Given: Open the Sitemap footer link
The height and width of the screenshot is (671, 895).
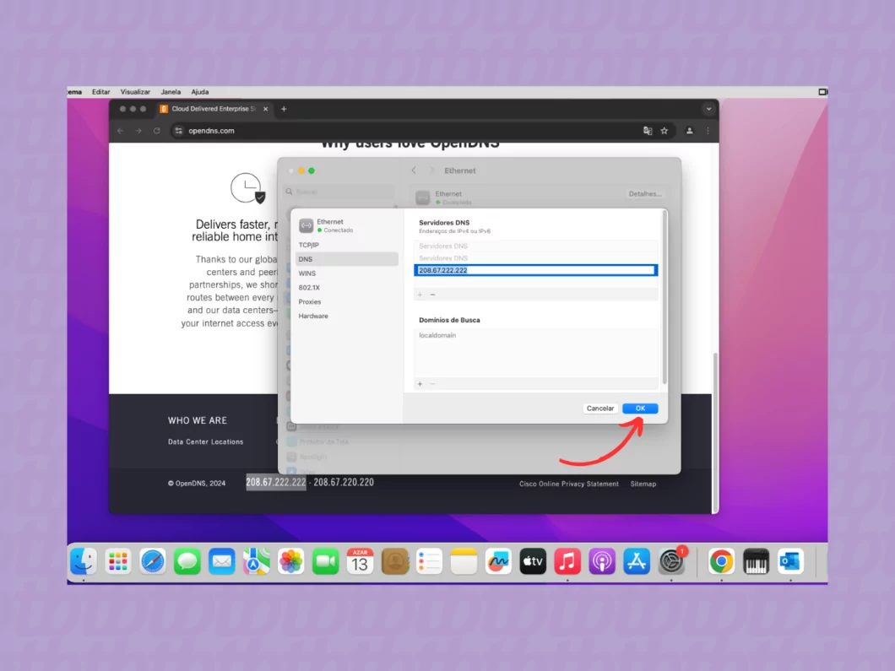Looking at the screenshot, I should coord(643,484).
